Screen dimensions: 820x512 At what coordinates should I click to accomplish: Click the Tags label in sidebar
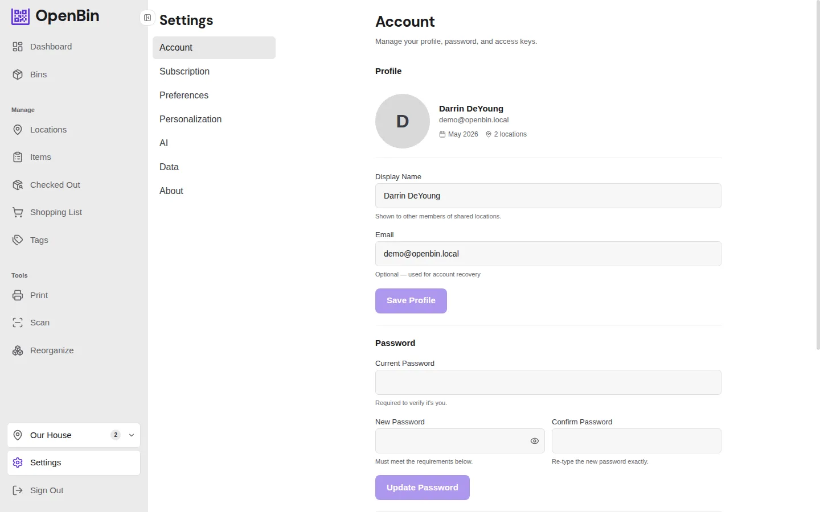39,240
